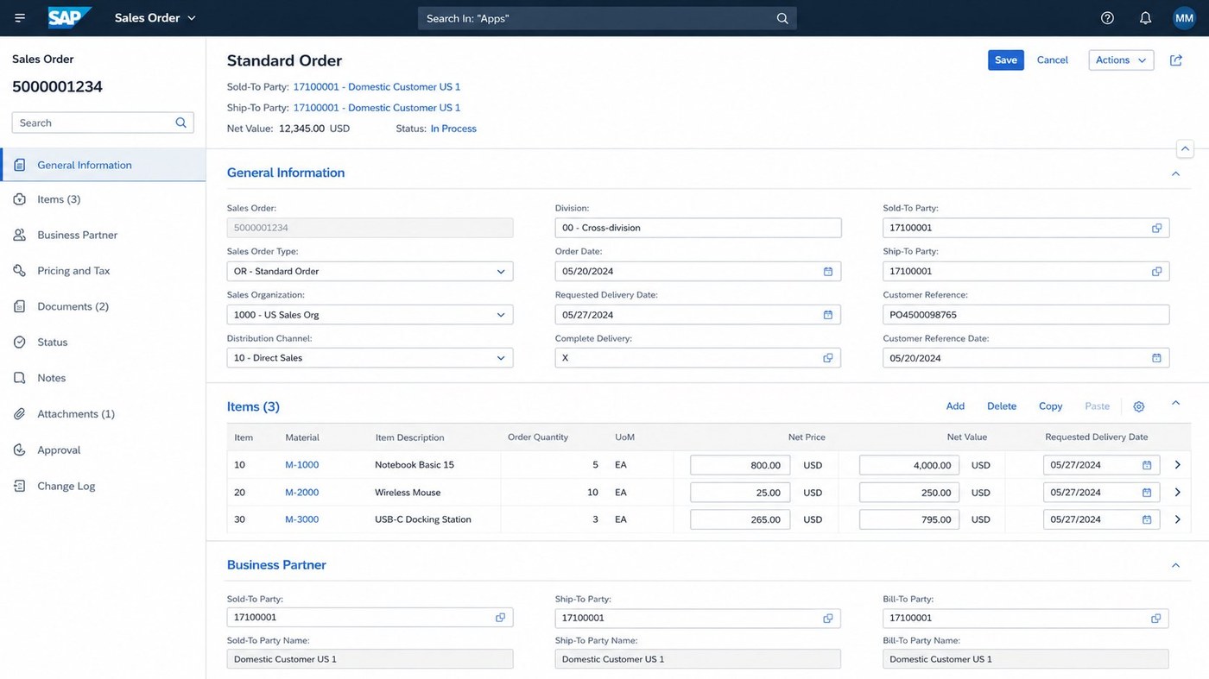Click the Cancel button
This screenshot has width=1209, height=679.
point(1052,60)
